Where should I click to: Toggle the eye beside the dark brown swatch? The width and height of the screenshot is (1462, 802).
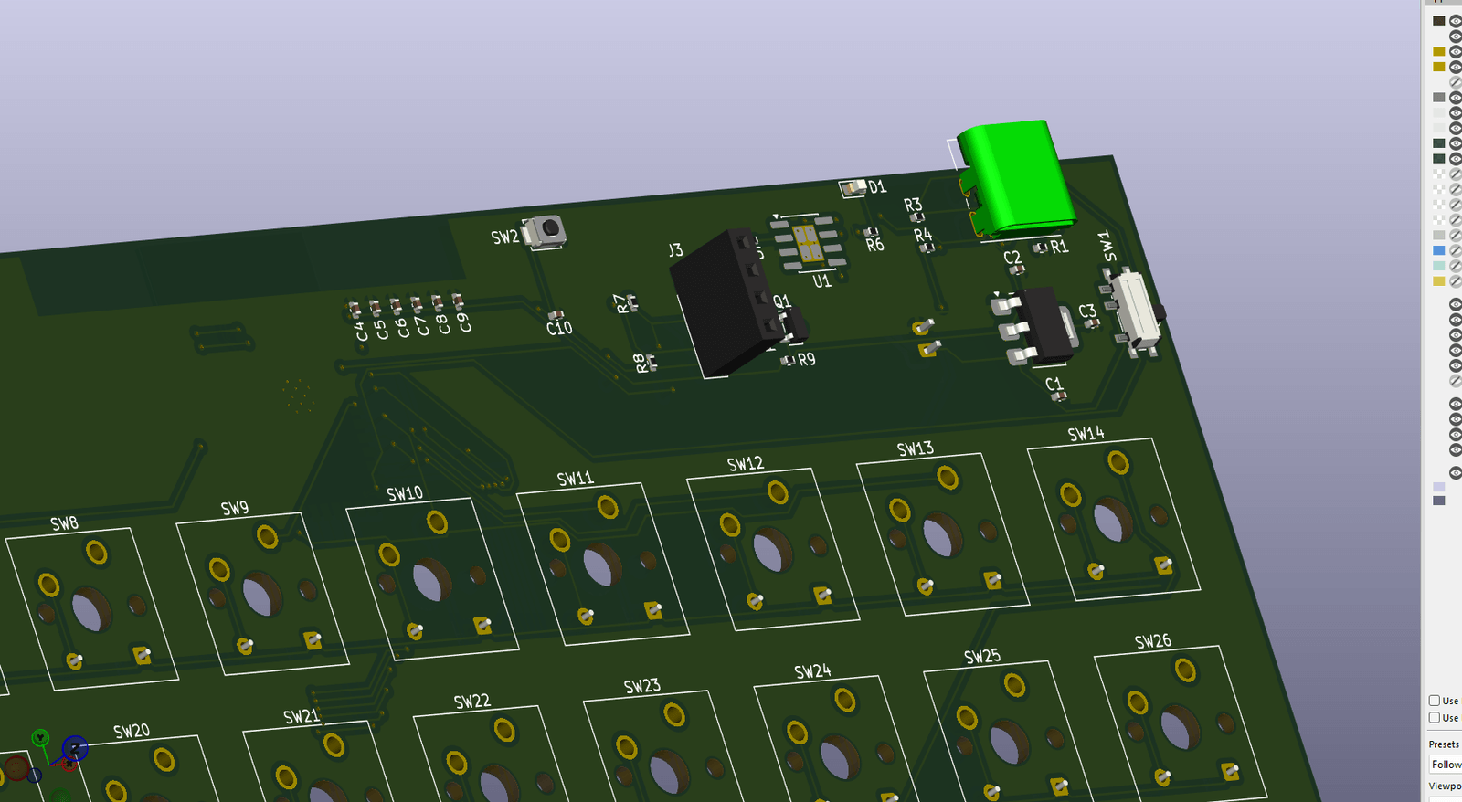1455,21
